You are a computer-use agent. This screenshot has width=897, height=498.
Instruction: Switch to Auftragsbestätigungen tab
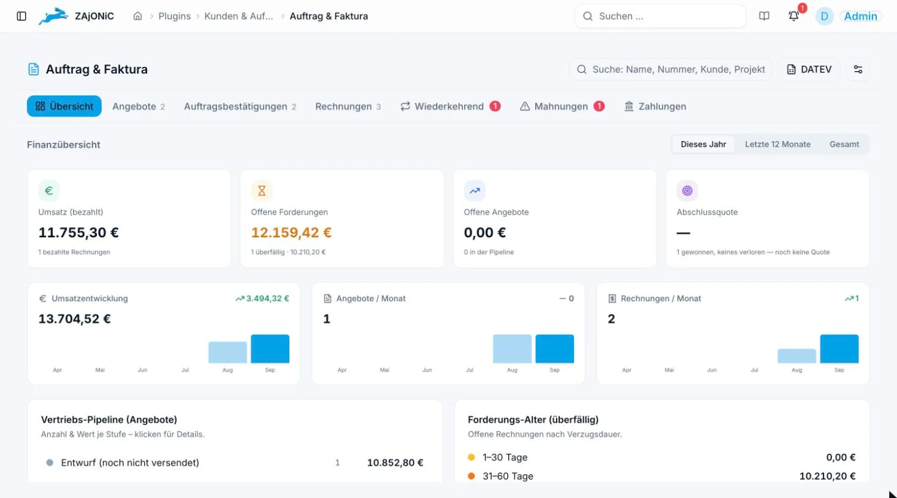(240, 106)
